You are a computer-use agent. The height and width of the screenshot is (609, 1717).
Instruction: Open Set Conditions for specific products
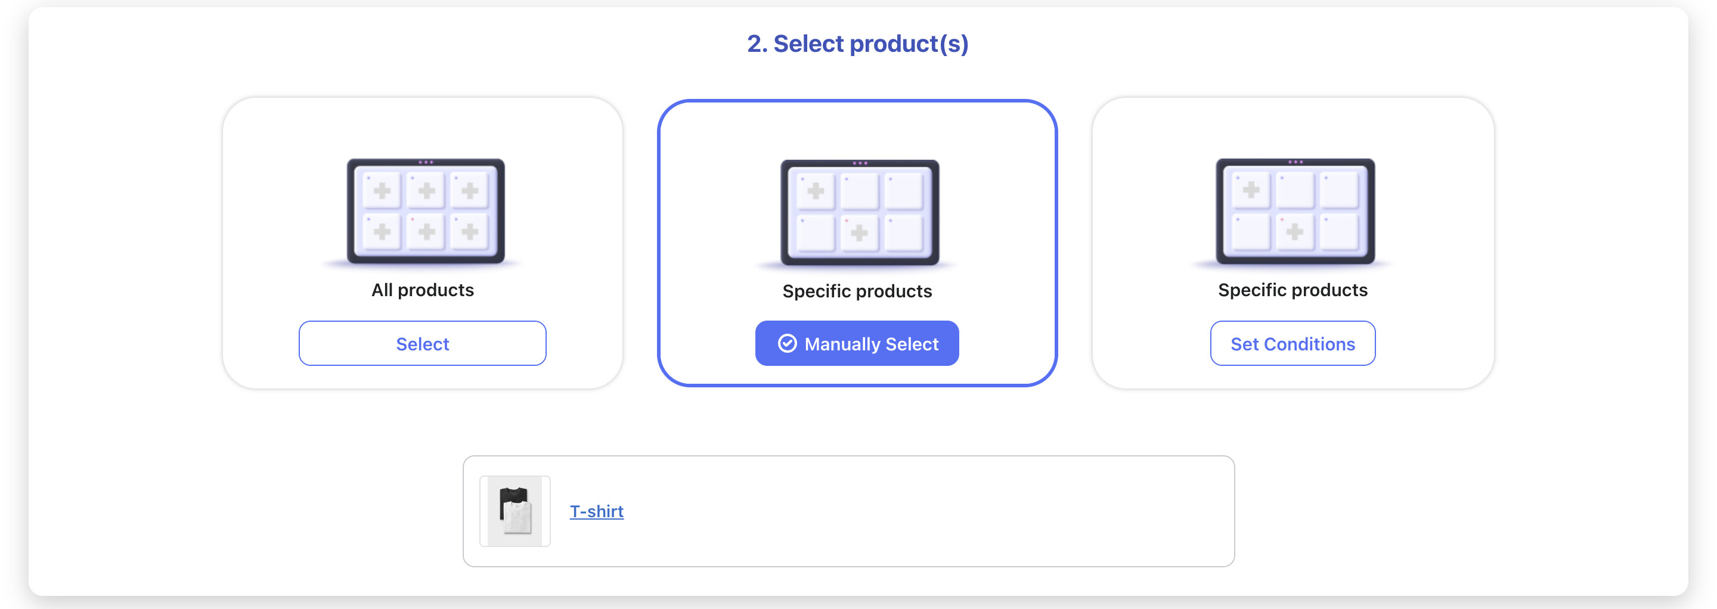click(x=1292, y=343)
